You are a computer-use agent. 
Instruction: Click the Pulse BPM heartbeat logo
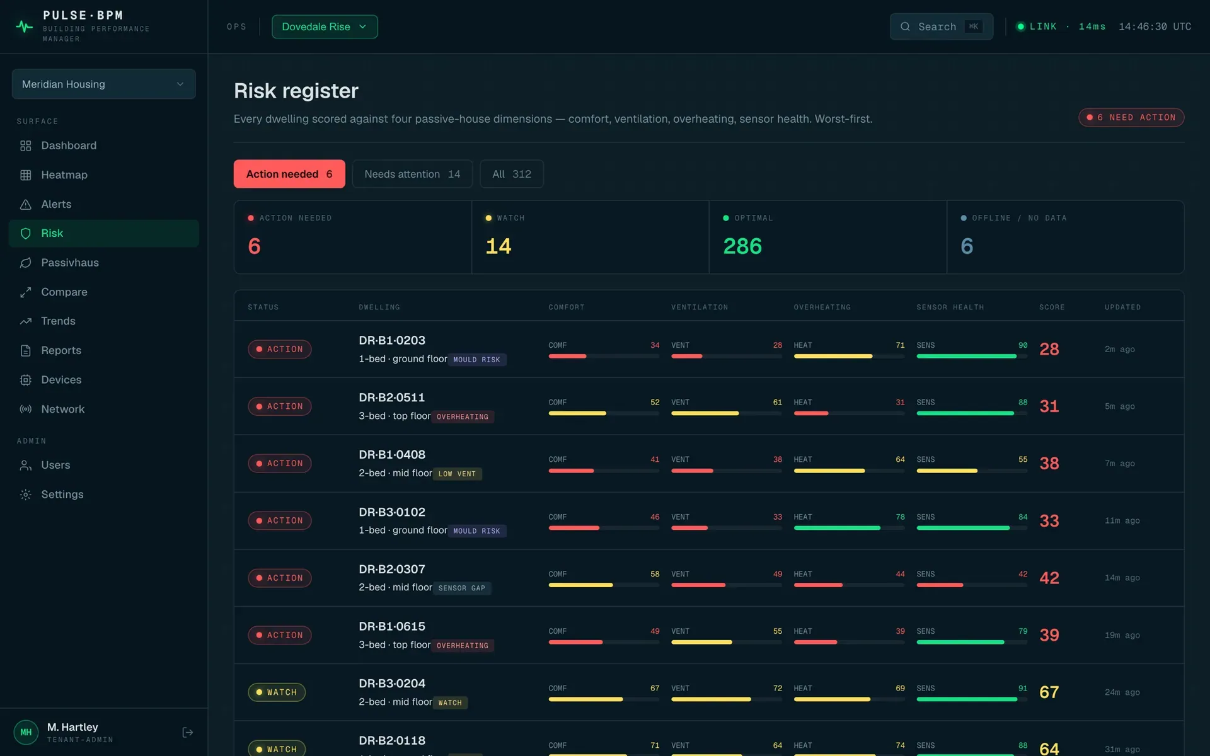click(x=24, y=26)
